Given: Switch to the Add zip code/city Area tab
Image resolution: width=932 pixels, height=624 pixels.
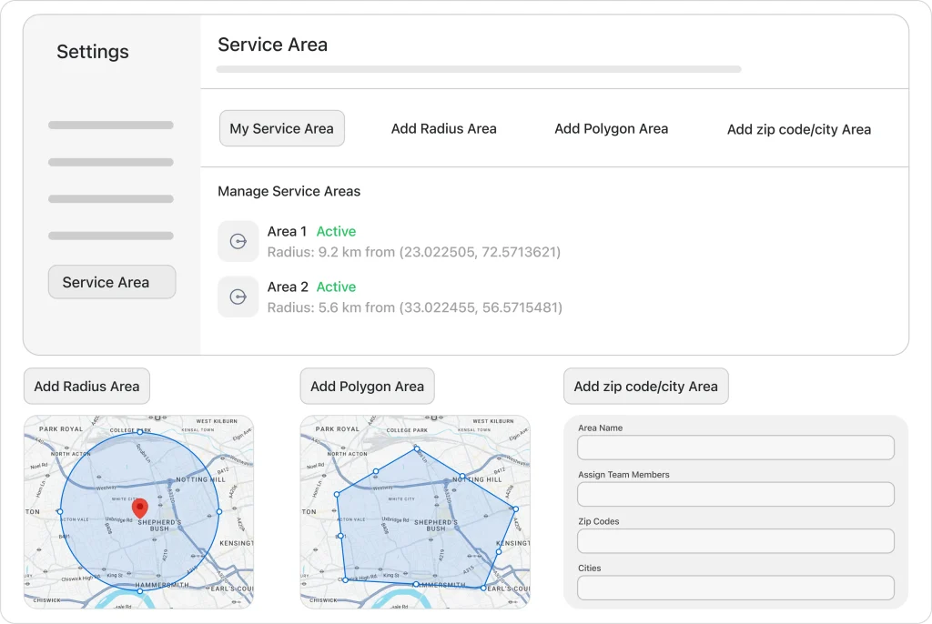Looking at the screenshot, I should [x=798, y=128].
